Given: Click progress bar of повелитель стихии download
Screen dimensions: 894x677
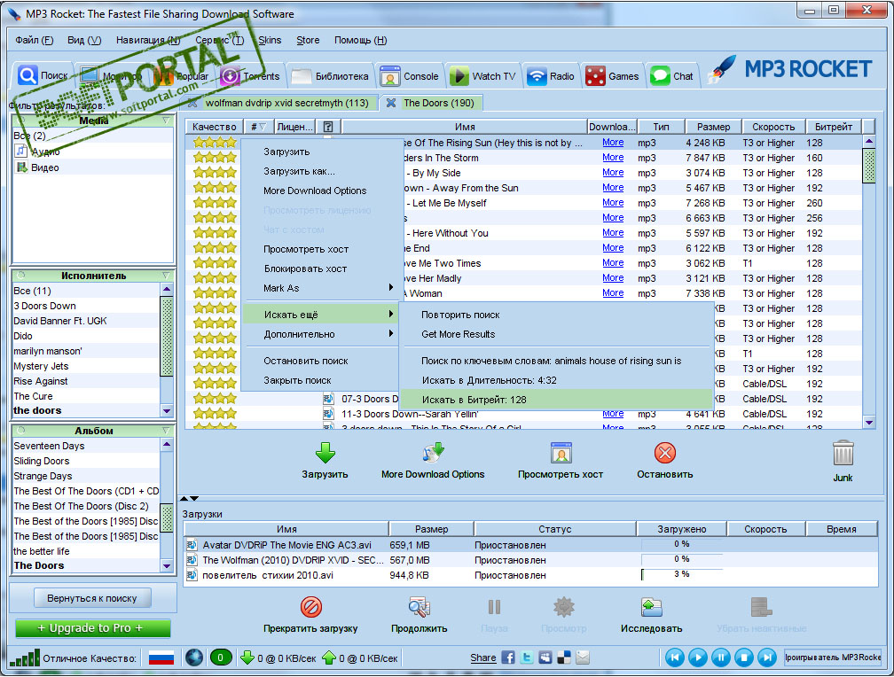Looking at the screenshot, I should coord(682,574).
